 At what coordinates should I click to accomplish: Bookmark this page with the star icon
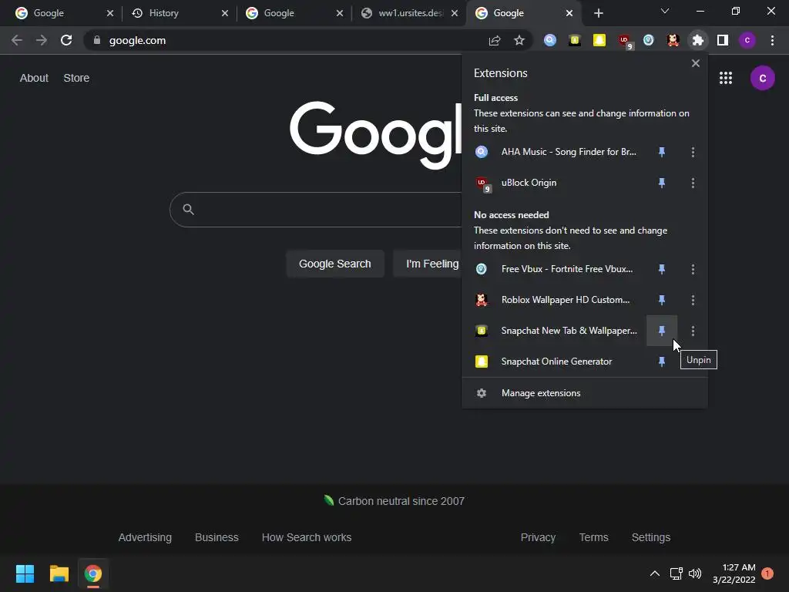pos(519,40)
